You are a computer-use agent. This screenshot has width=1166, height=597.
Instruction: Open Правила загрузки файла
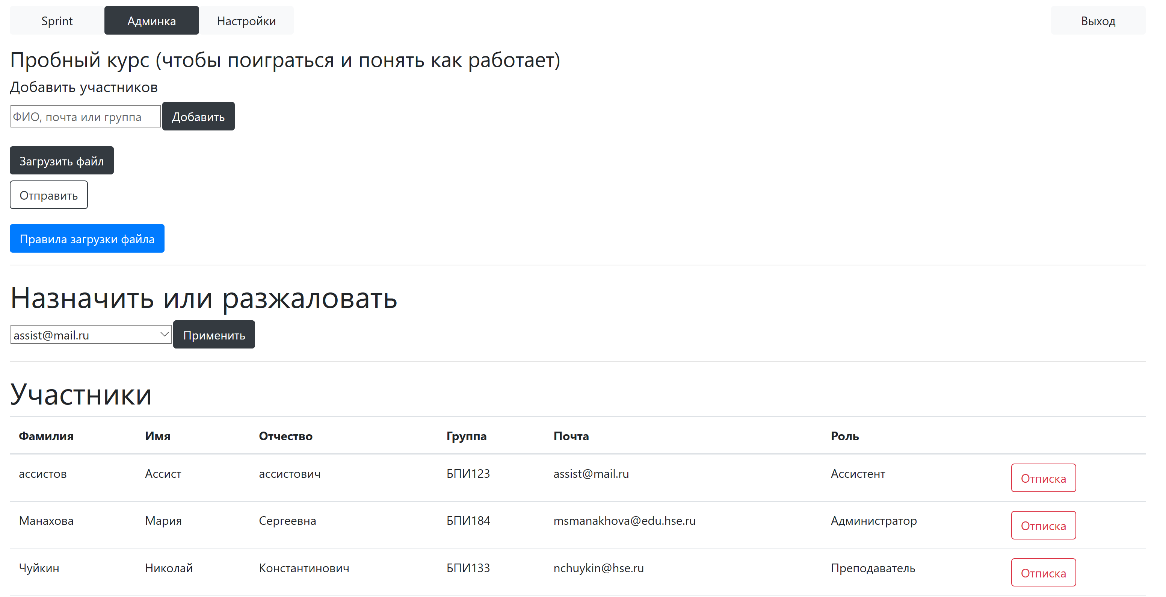click(x=87, y=239)
